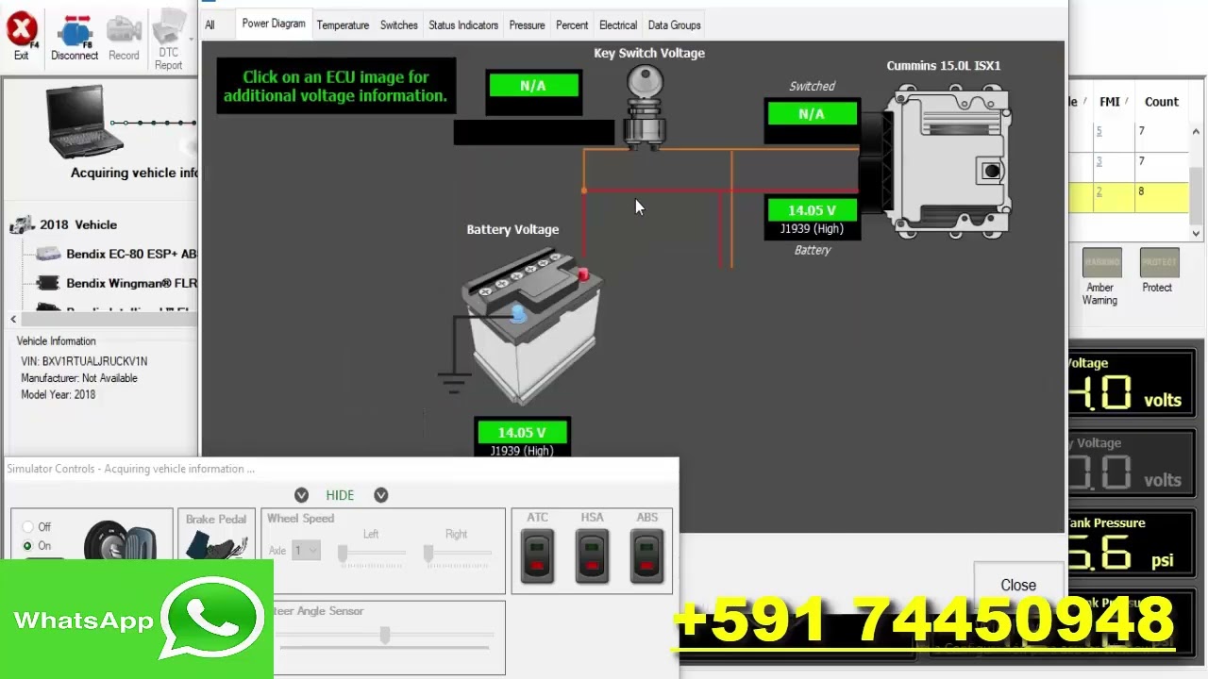Click the Model Year: 2018 text
Screen dimensions: 1208x679
coord(58,395)
